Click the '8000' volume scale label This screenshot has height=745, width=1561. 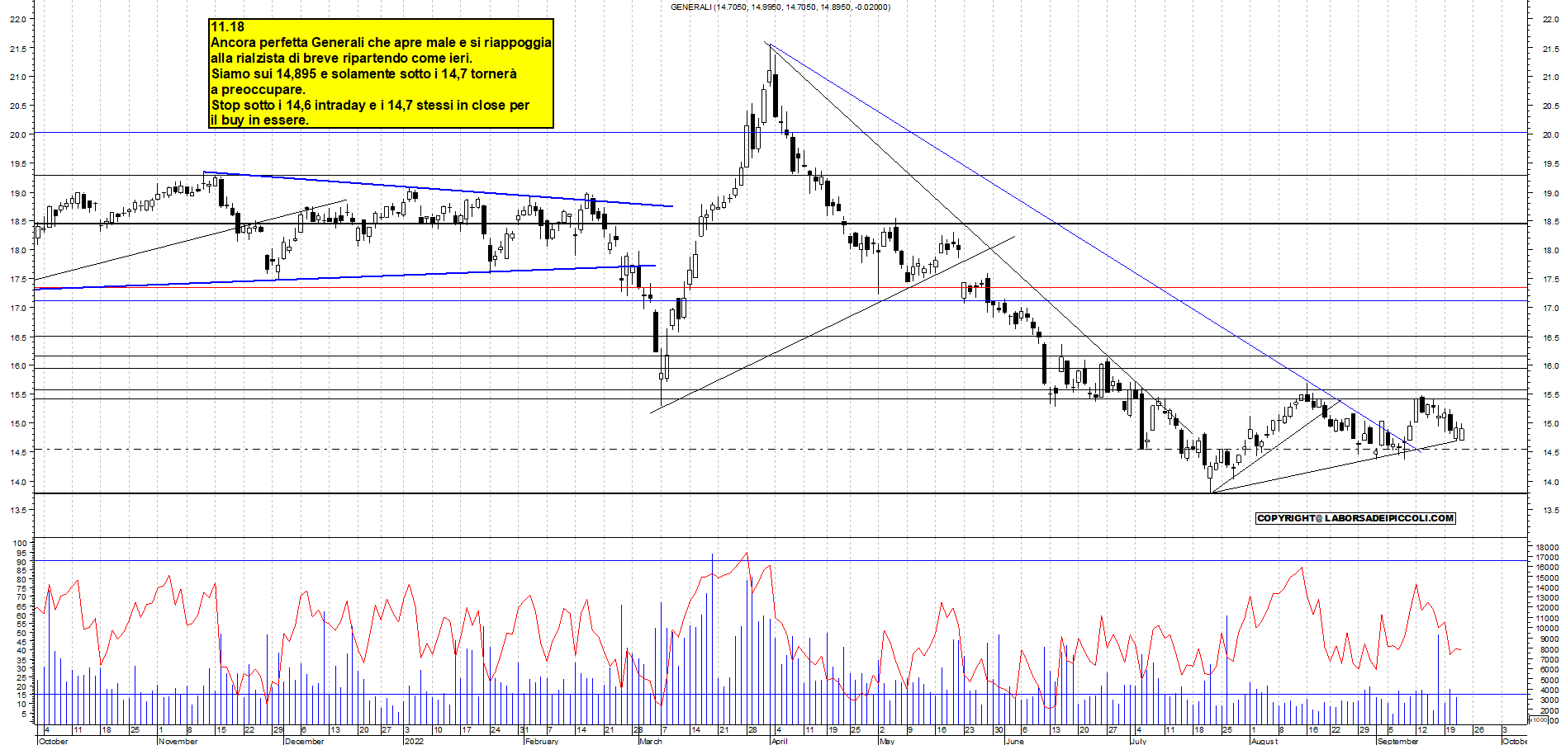[x=1549, y=649]
